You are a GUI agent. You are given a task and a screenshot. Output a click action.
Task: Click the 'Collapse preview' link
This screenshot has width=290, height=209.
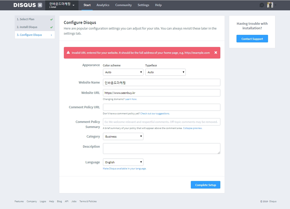point(193,128)
